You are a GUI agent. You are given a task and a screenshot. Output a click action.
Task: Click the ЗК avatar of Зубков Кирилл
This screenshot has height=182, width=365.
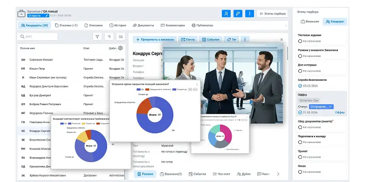pos(23,176)
